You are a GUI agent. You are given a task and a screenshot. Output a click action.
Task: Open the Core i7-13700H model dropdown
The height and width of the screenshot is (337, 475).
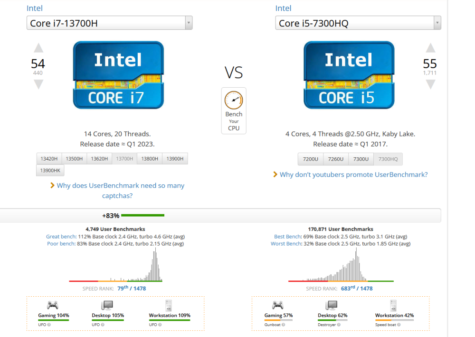tap(109, 23)
